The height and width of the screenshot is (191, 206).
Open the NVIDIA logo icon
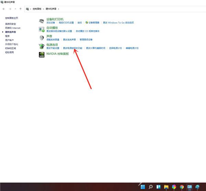pos(42,55)
